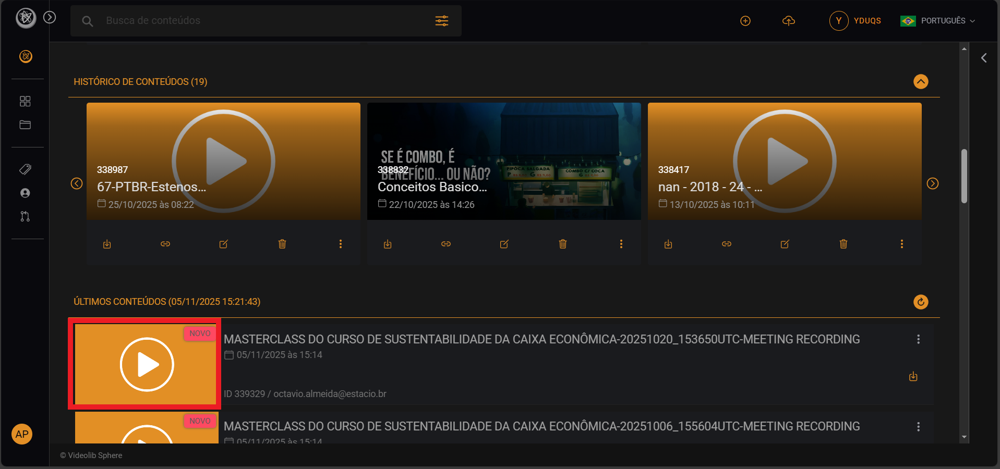
Task: Open search filters next to the search bar
Action: click(x=441, y=21)
